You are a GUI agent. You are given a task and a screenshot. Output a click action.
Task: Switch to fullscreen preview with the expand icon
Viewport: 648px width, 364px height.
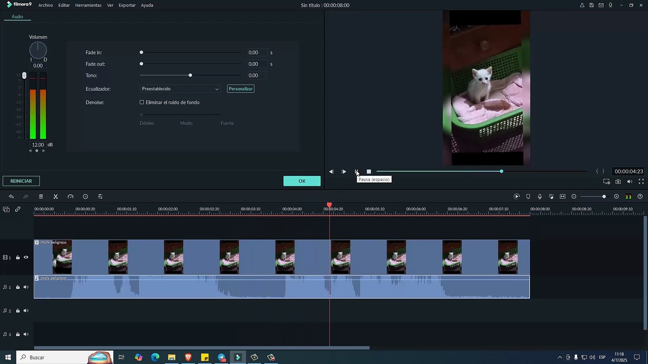641,181
